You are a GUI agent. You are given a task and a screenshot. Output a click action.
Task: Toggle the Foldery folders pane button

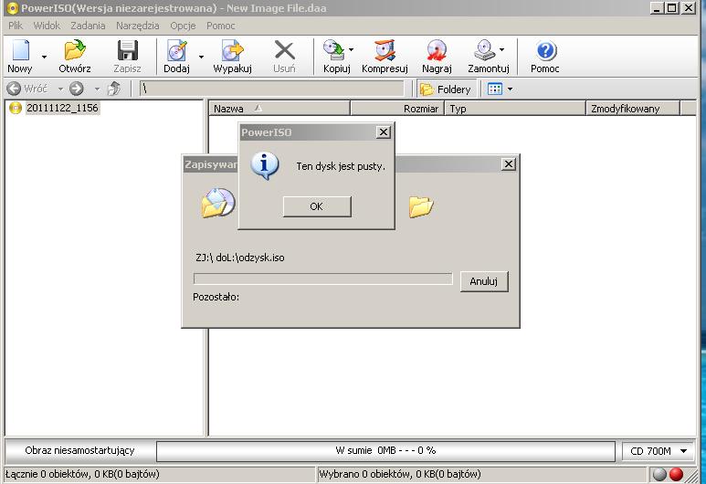446,89
